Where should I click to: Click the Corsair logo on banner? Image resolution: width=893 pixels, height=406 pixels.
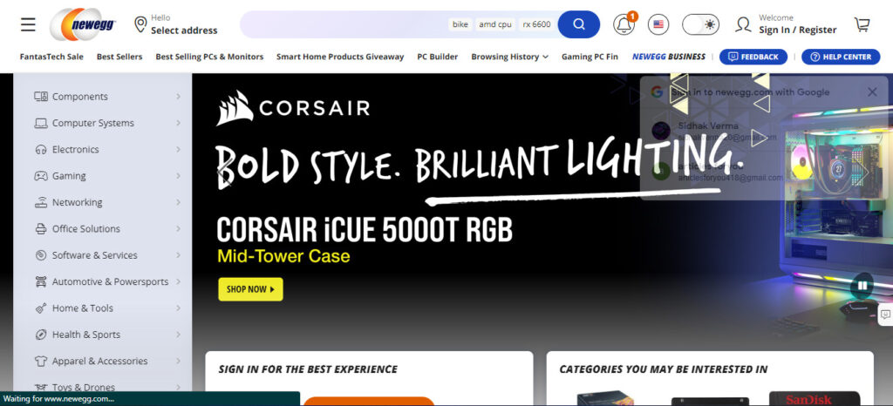293,108
